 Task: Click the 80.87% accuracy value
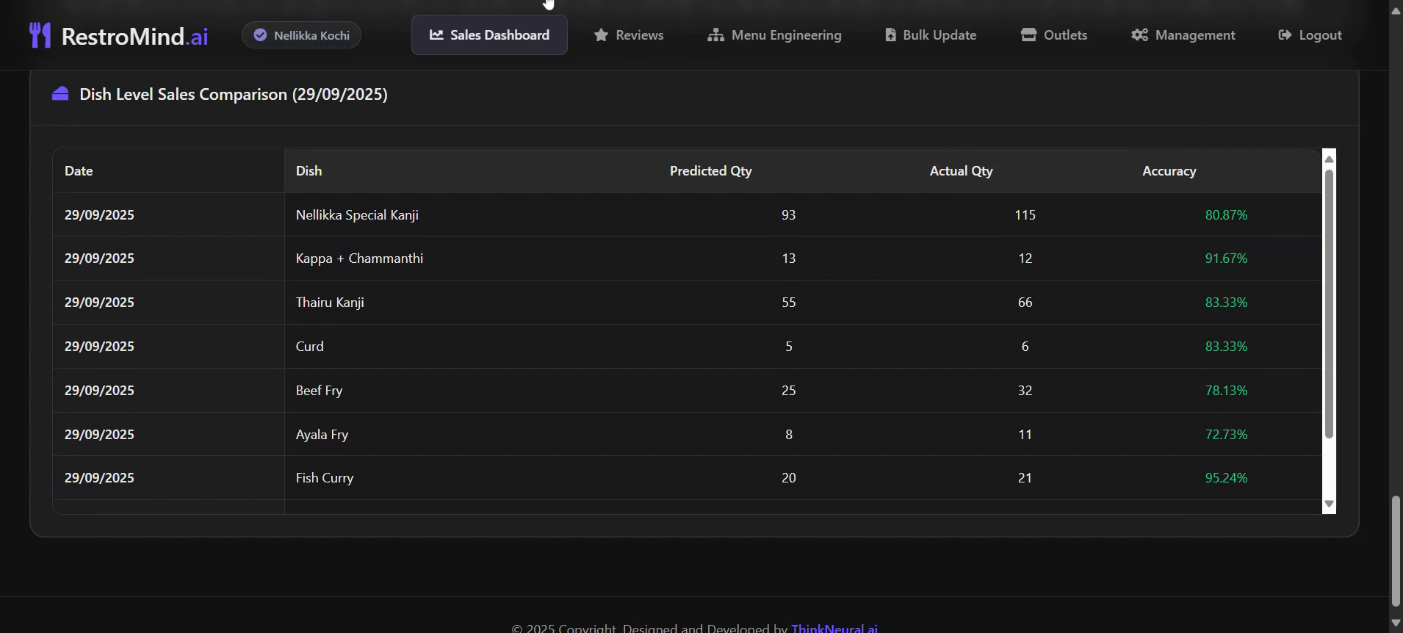(x=1226, y=214)
